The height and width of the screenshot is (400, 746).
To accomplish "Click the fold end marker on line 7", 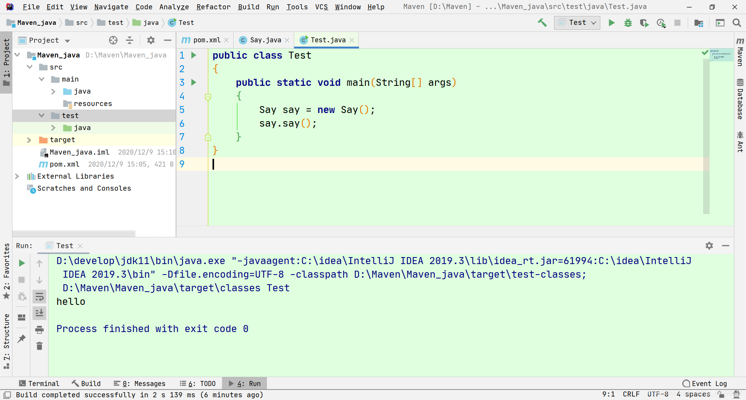I will (208, 137).
